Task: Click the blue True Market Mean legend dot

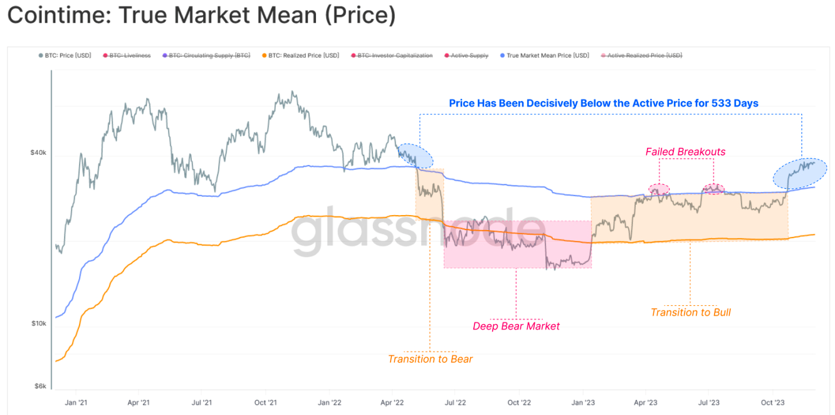Action: [x=502, y=56]
